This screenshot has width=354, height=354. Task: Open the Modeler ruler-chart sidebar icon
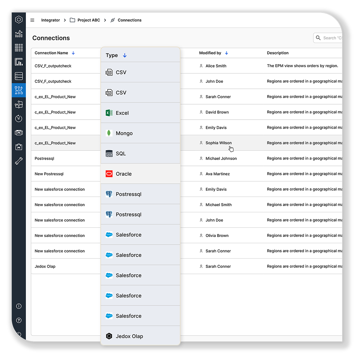pyautogui.click(x=19, y=62)
